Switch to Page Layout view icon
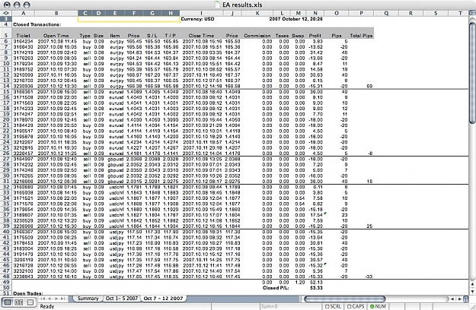The width and height of the screenshot is (476, 310). tap(19, 302)
